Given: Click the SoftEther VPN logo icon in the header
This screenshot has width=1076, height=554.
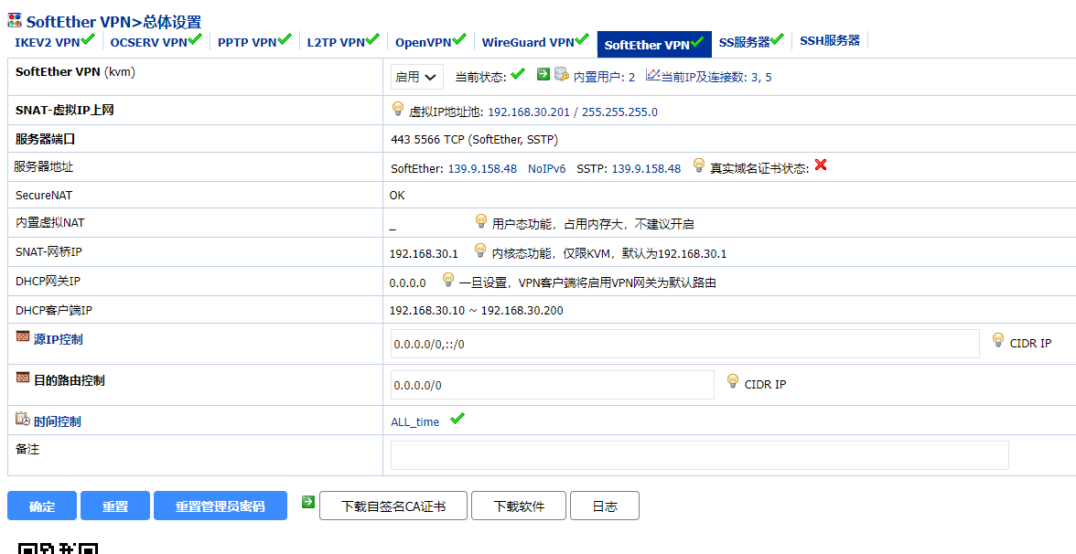Looking at the screenshot, I should 15,20.
